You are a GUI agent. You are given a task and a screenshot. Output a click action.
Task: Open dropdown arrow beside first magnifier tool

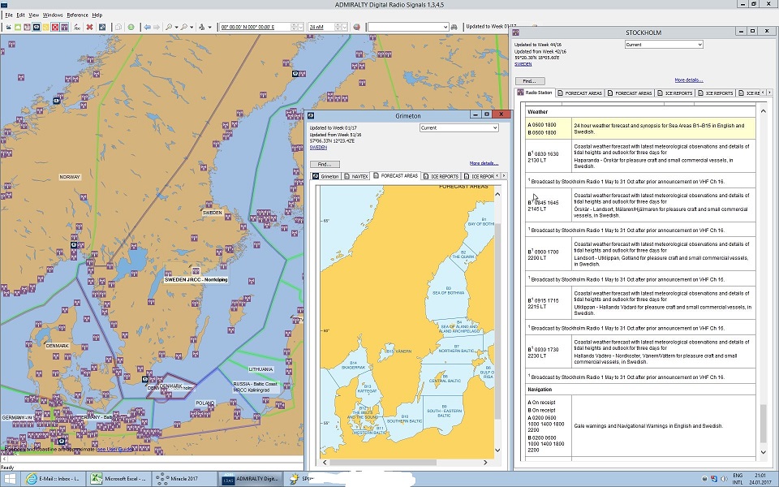176,28
